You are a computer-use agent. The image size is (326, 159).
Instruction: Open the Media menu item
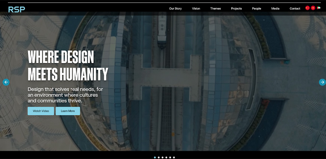(275, 9)
